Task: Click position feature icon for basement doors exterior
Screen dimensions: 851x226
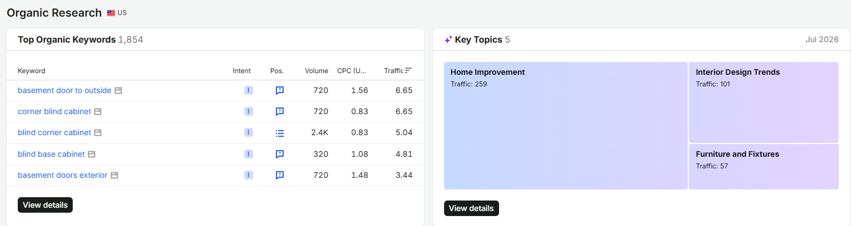Action: point(280,175)
